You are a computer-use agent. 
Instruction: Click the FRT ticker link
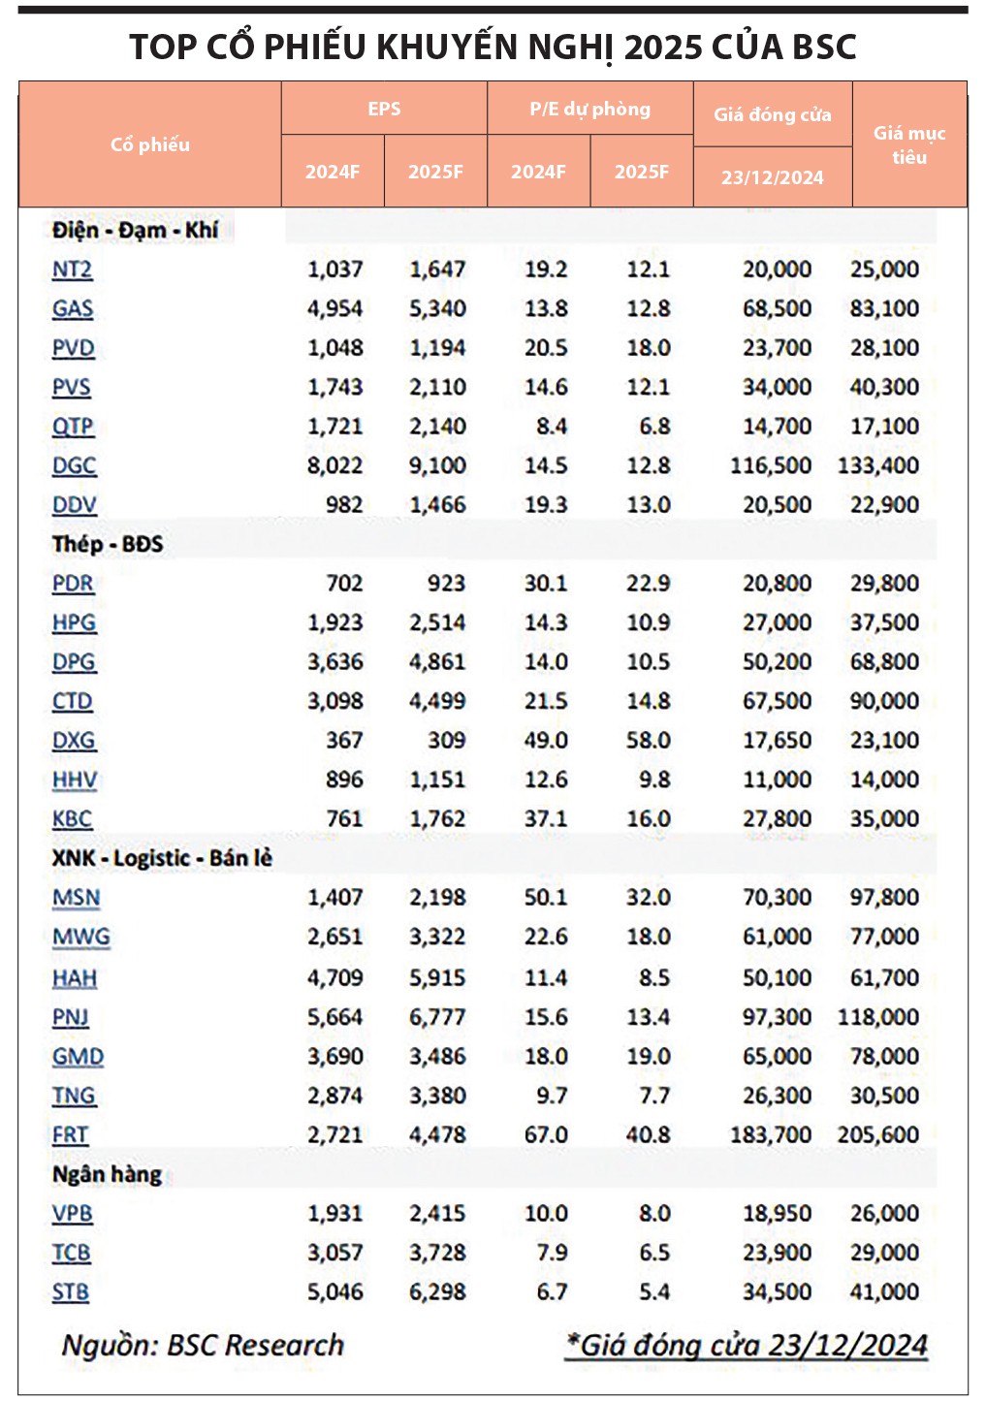[70, 1134]
